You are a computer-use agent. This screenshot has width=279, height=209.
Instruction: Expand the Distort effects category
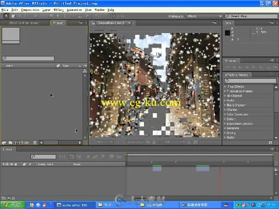(225, 119)
